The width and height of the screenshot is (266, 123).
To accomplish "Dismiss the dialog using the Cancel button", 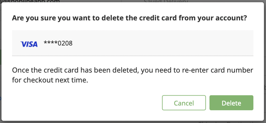I will click(x=184, y=103).
